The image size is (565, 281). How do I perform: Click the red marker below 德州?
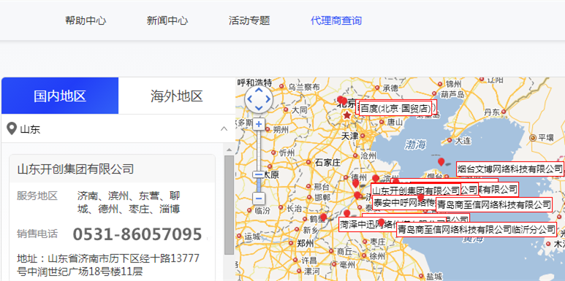click(x=356, y=183)
